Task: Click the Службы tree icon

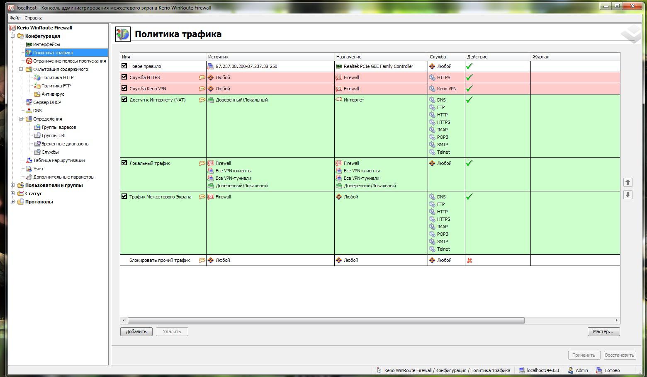Action: pyautogui.click(x=37, y=152)
